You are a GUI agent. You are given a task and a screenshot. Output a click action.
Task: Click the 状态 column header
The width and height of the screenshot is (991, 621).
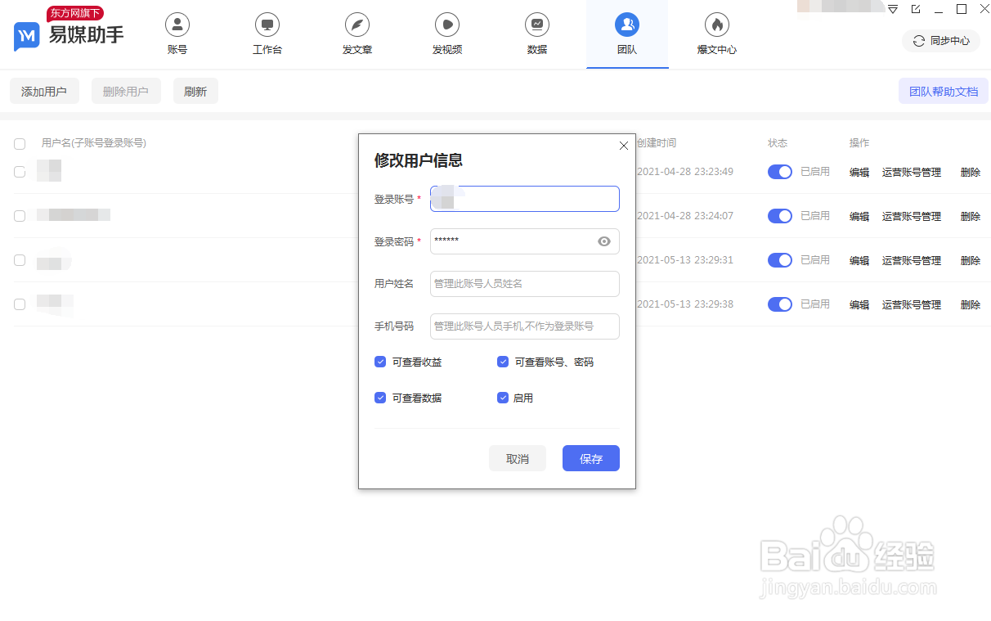pyautogui.click(x=778, y=143)
